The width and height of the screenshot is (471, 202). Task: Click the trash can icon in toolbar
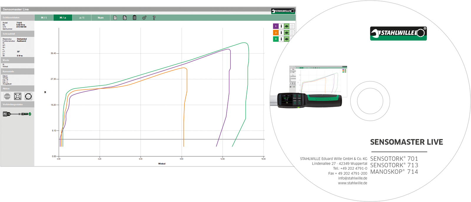(x=135, y=18)
